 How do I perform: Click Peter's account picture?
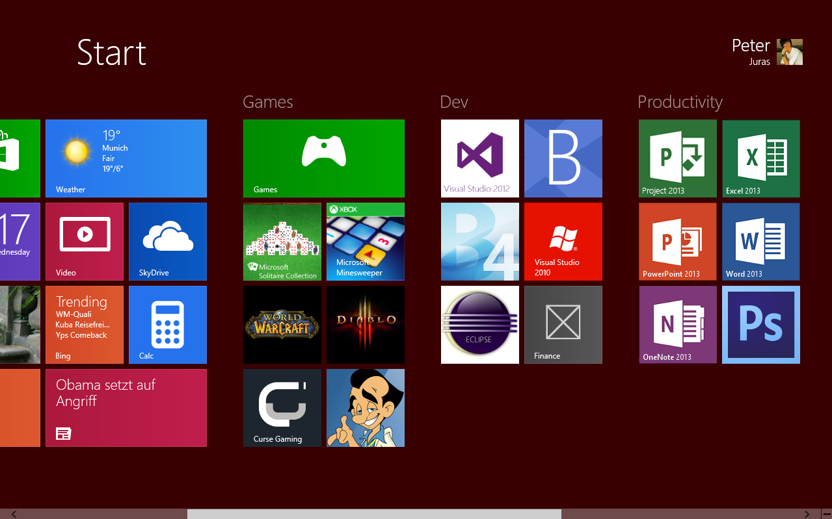[790, 52]
